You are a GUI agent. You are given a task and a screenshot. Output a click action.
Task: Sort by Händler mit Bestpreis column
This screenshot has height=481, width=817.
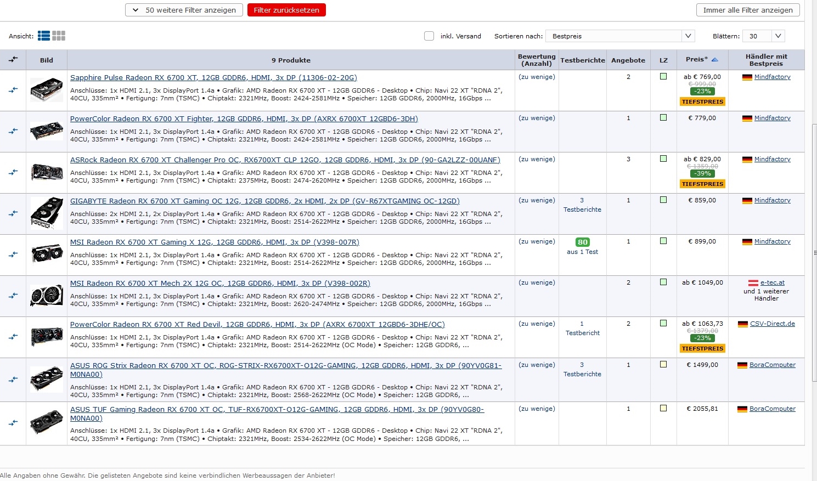[x=766, y=60]
